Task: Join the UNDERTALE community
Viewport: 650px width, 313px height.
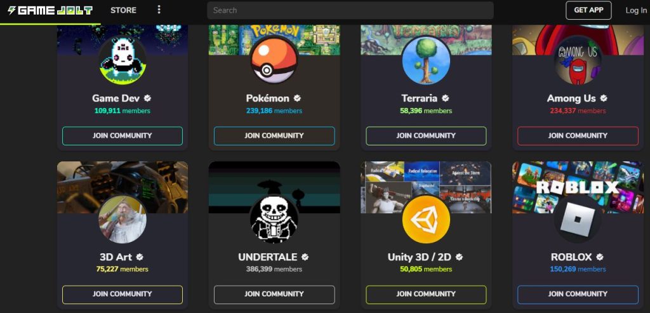Action: [274, 295]
